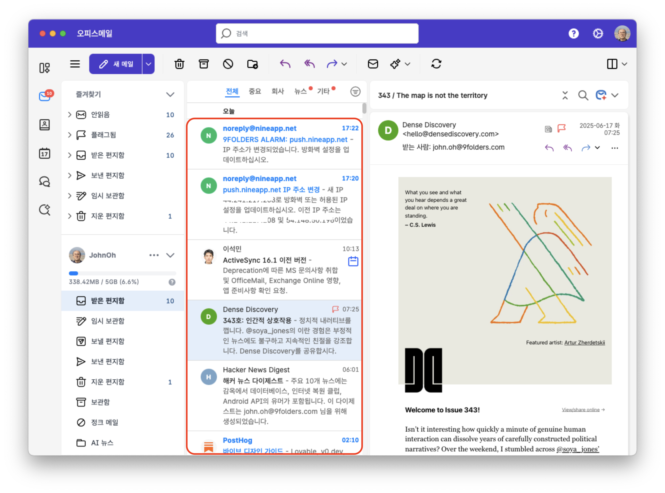Switch to 기타 tab
Screen dimensions: 665x493
323,91
